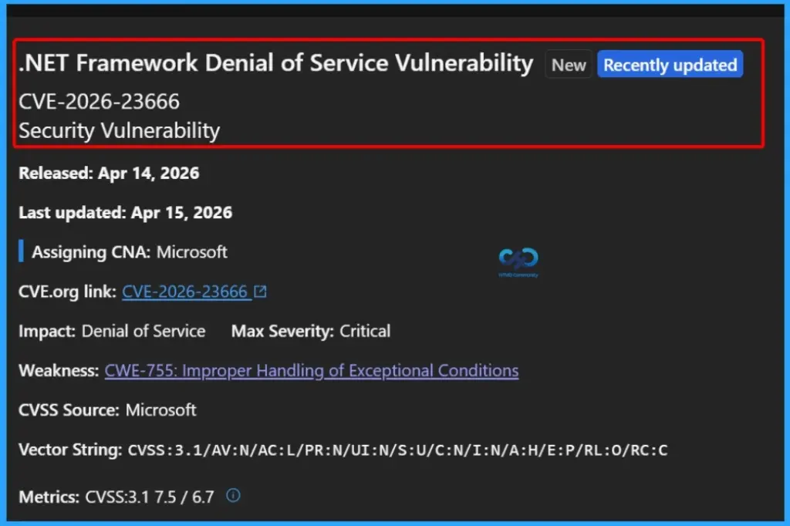The width and height of the screenshot is (790, 526).
Task: Toggle the Recently updated filter badge
Action: [x=670, y=65]
